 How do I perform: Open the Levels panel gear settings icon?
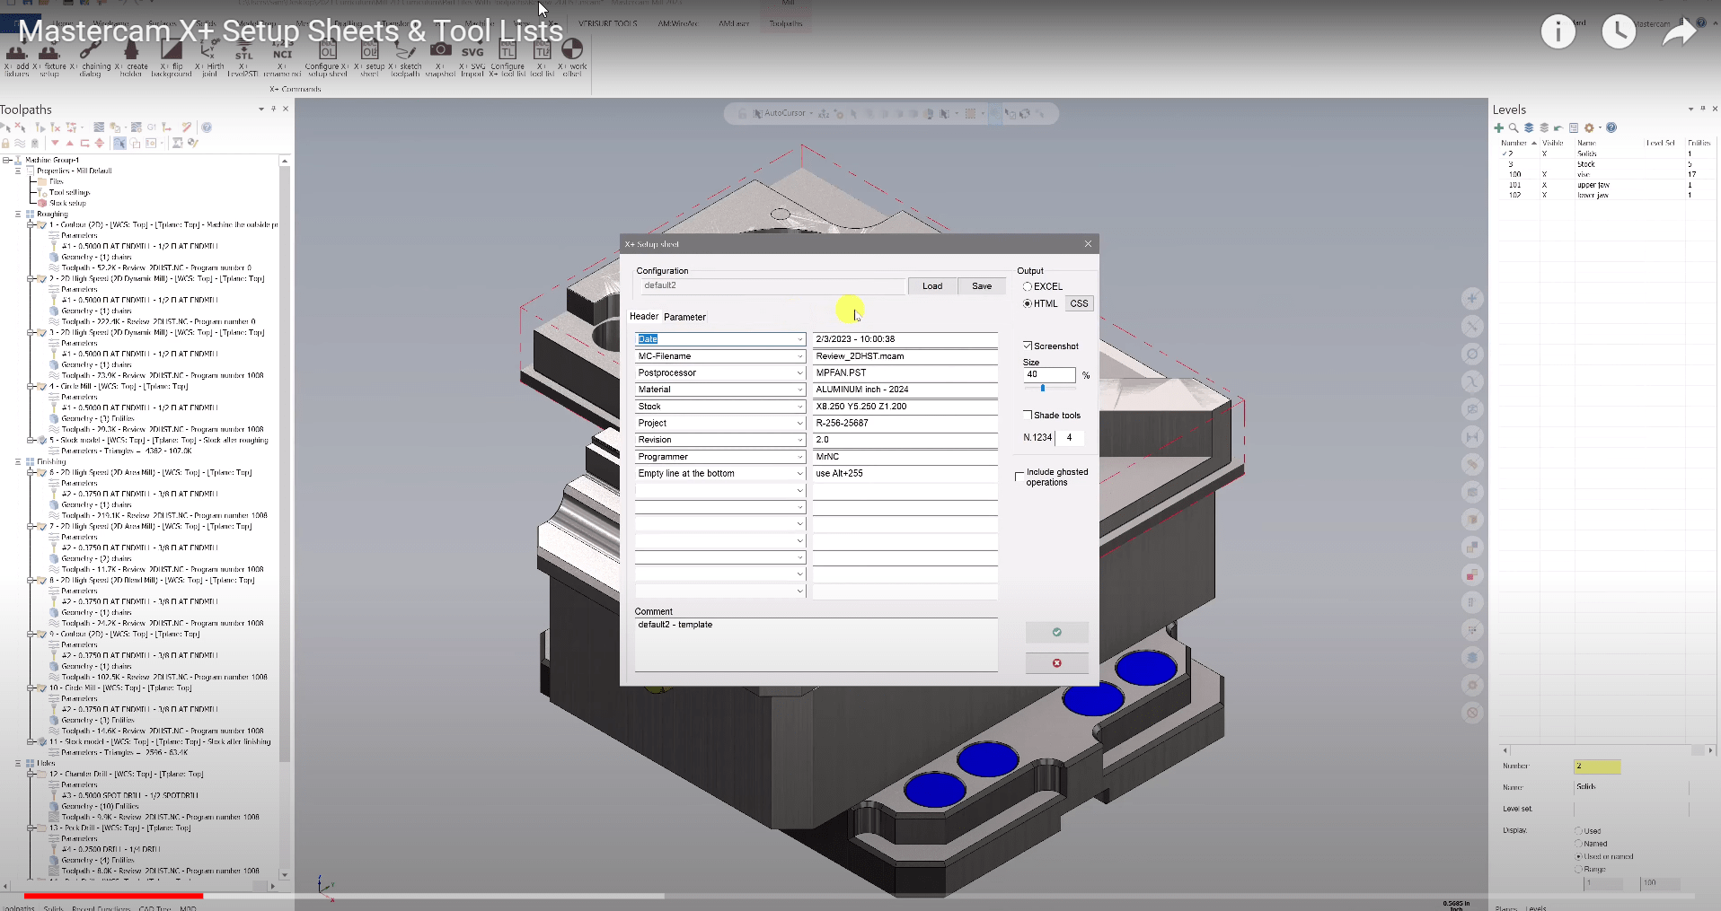(1589, 127)
